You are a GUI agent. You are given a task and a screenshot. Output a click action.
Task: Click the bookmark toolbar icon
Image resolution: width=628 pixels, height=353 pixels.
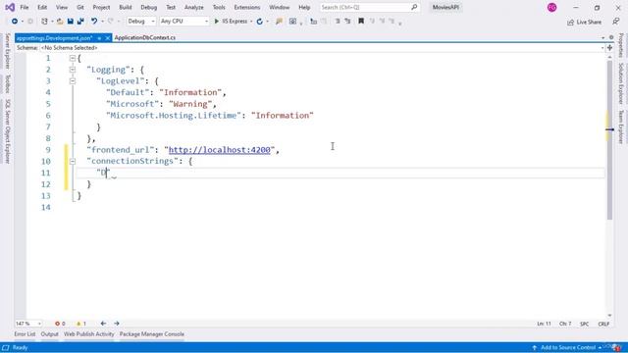[x=361, y=22]
